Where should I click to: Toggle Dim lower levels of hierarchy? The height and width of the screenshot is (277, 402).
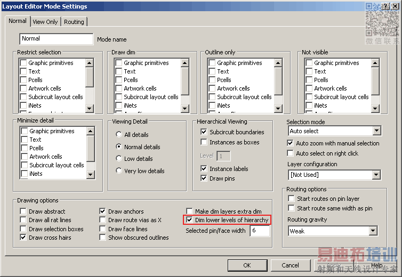coord(189,220)
